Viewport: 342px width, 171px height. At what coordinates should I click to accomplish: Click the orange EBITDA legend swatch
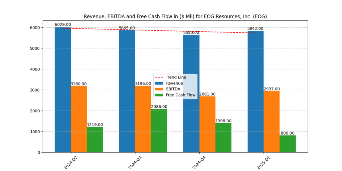[159, 89]
